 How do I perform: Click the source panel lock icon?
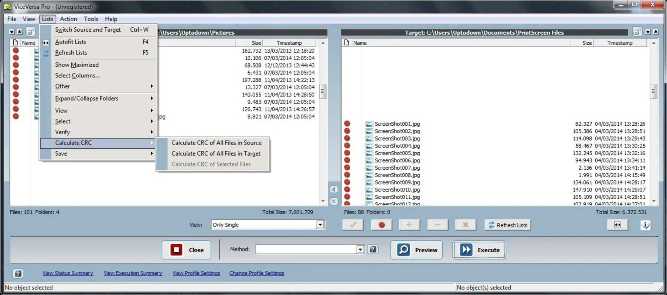(30, 32)
